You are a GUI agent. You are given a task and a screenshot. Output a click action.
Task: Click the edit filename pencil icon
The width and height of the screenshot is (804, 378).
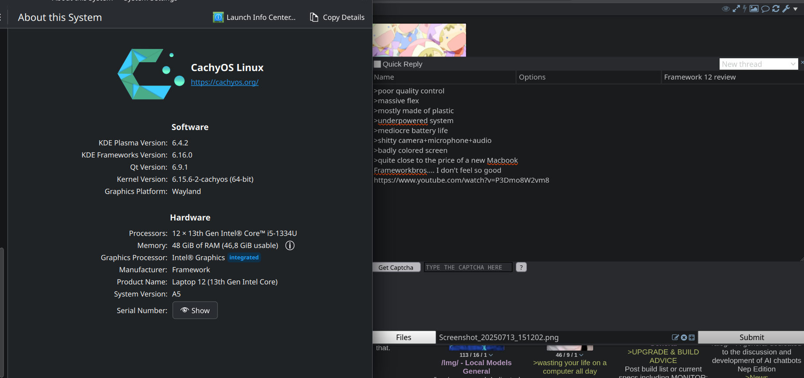coord(675,337)
